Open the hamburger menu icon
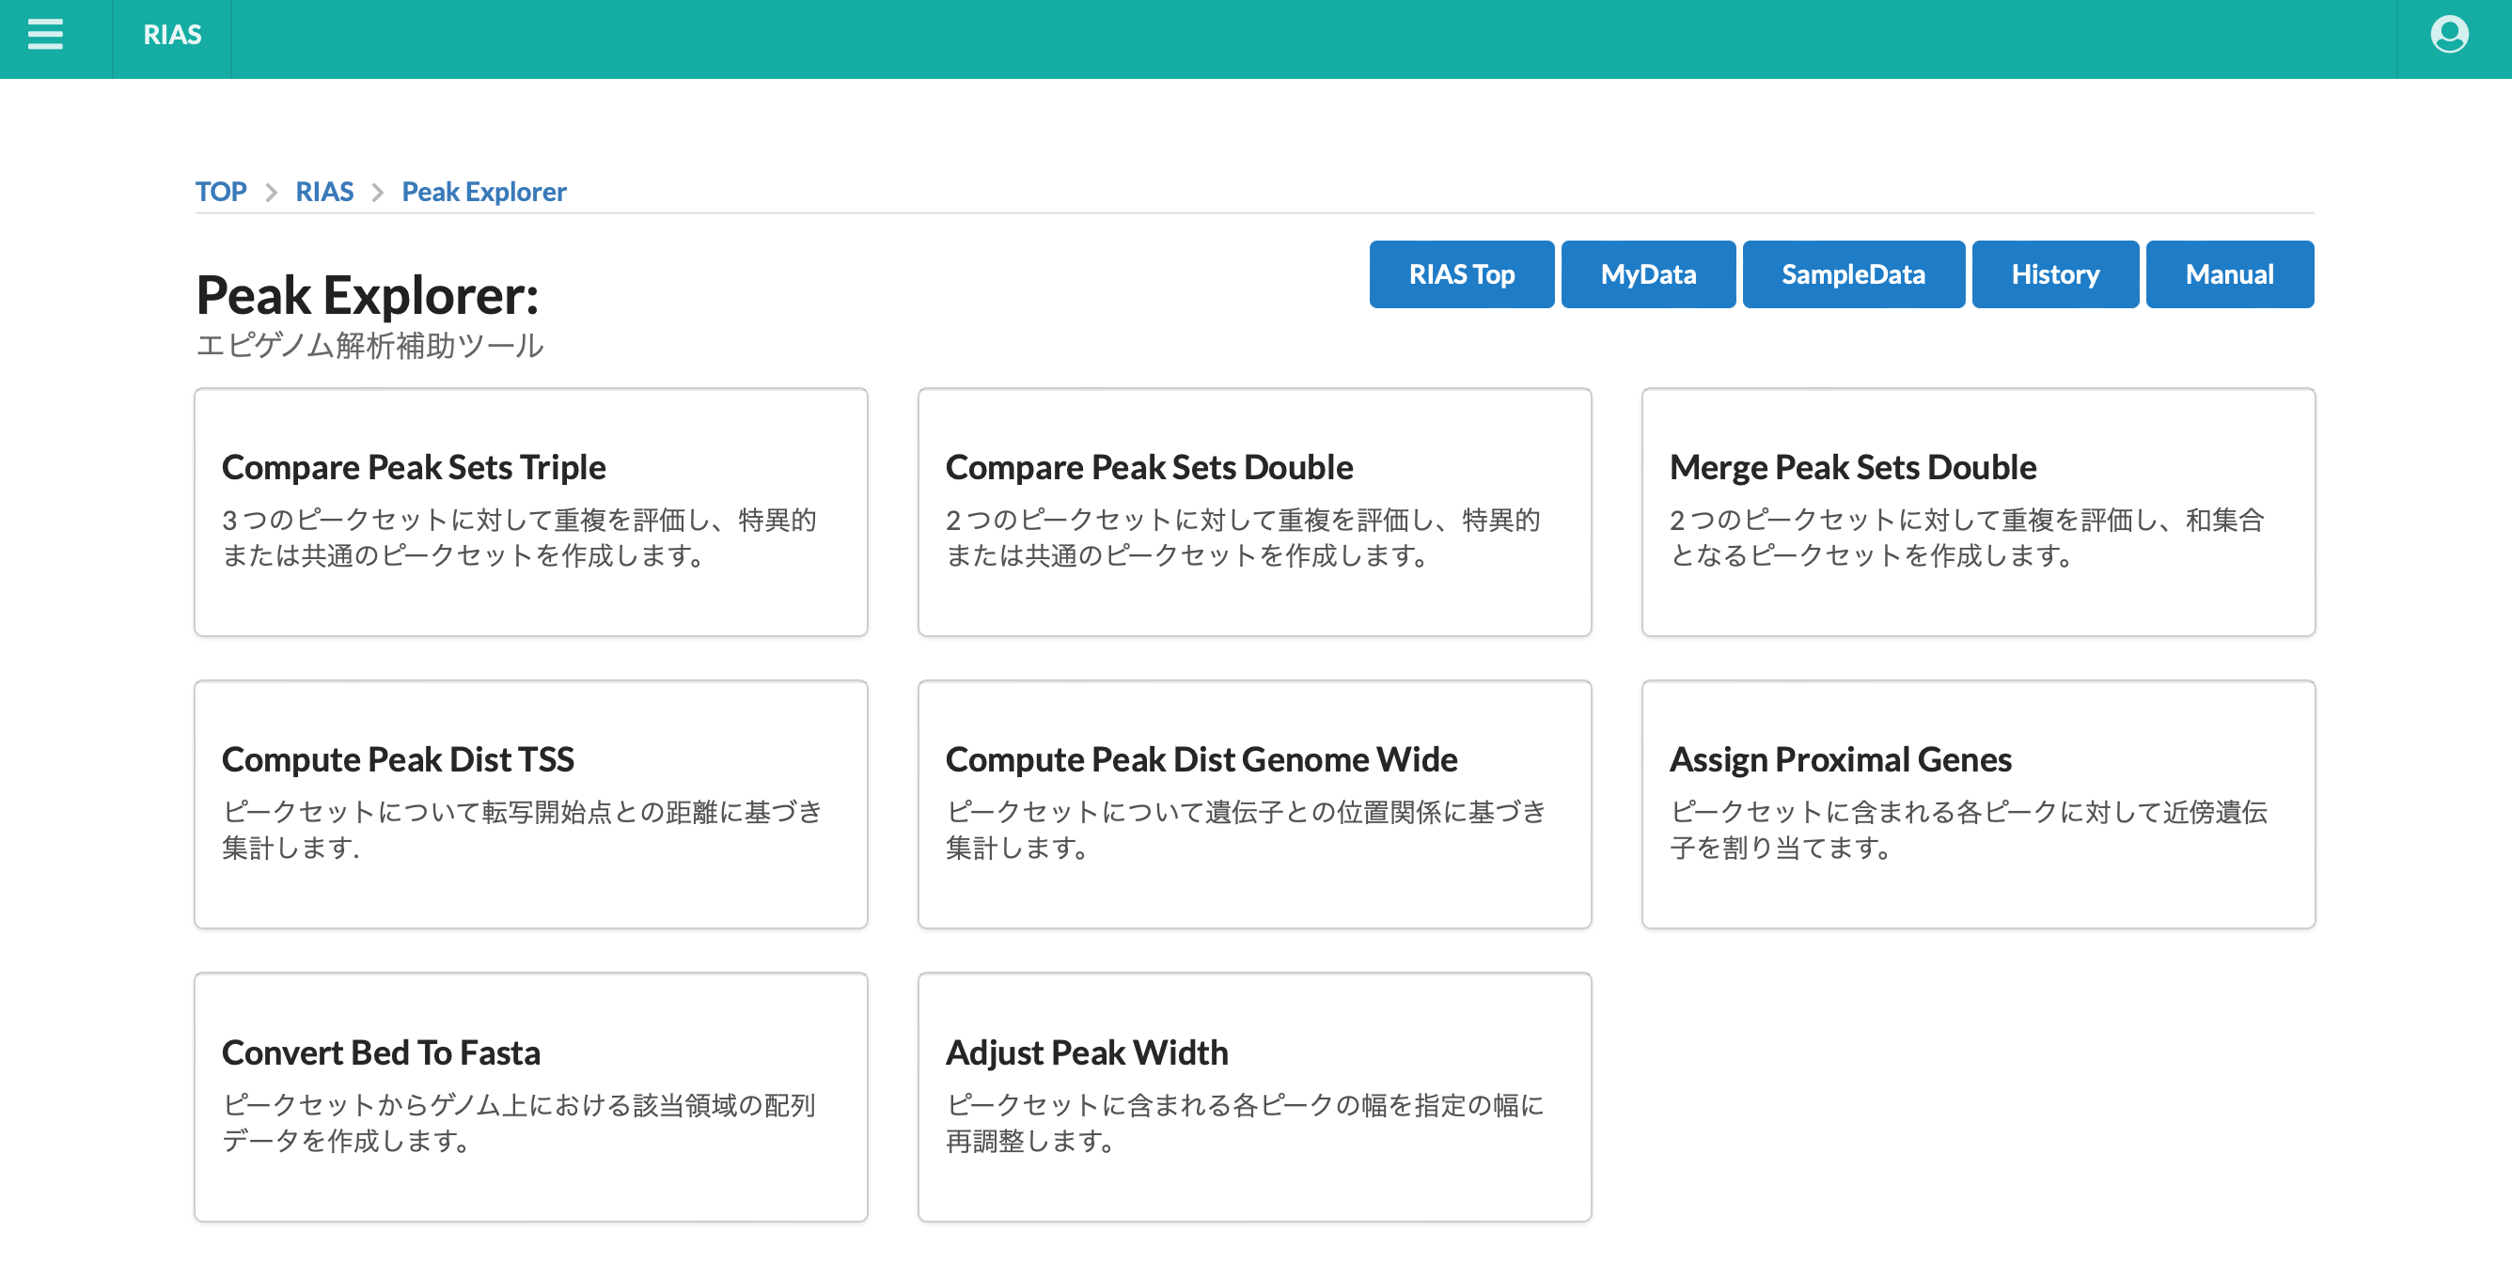 (45, 35)
